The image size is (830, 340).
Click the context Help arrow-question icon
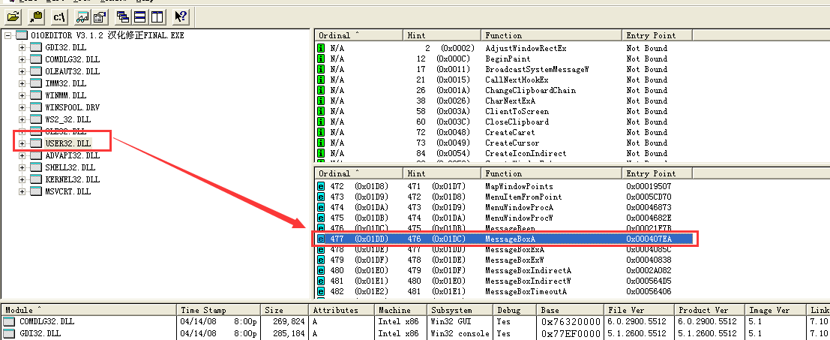(x=181, y=17)
